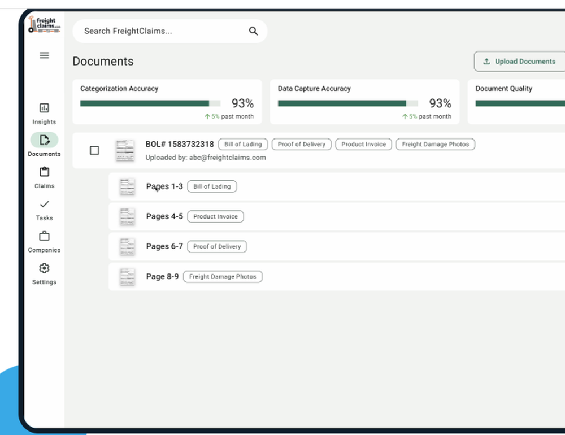Open Pages 1-3 thumbnail
565x435 pixels.
coord(127,186)
